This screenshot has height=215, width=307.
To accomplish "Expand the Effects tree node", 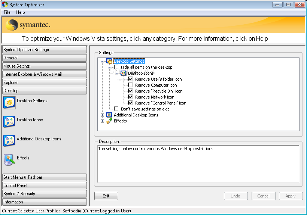I will (x=102, y=121).
